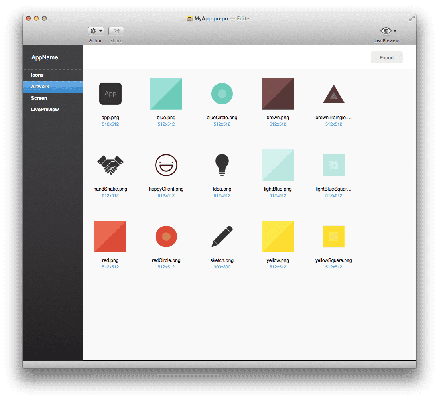Select the happyClient.png smiley icon
Screen dimensions: 439x400
[166, 165]
